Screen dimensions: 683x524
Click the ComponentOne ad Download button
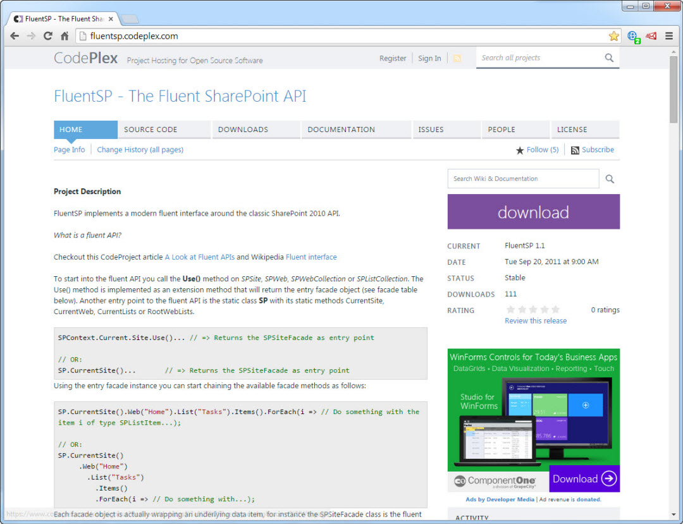(x=584, y=478)
